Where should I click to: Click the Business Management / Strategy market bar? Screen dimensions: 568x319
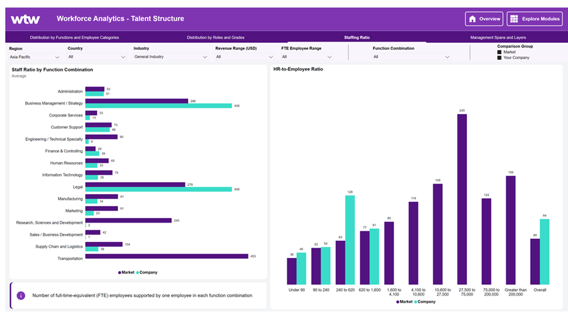(136, 101)
